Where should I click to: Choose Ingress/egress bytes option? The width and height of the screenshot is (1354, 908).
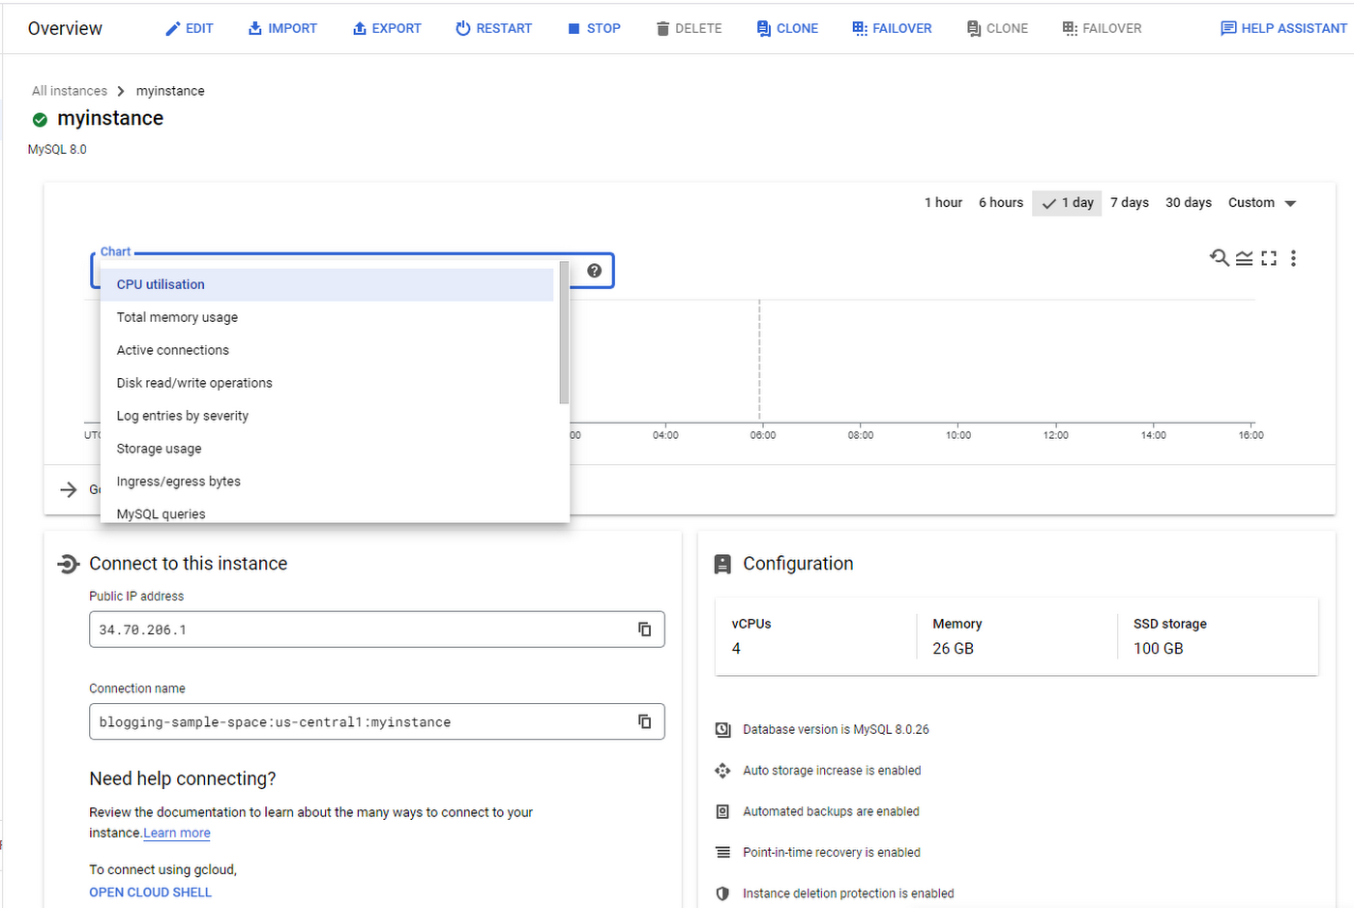point(327,482)
